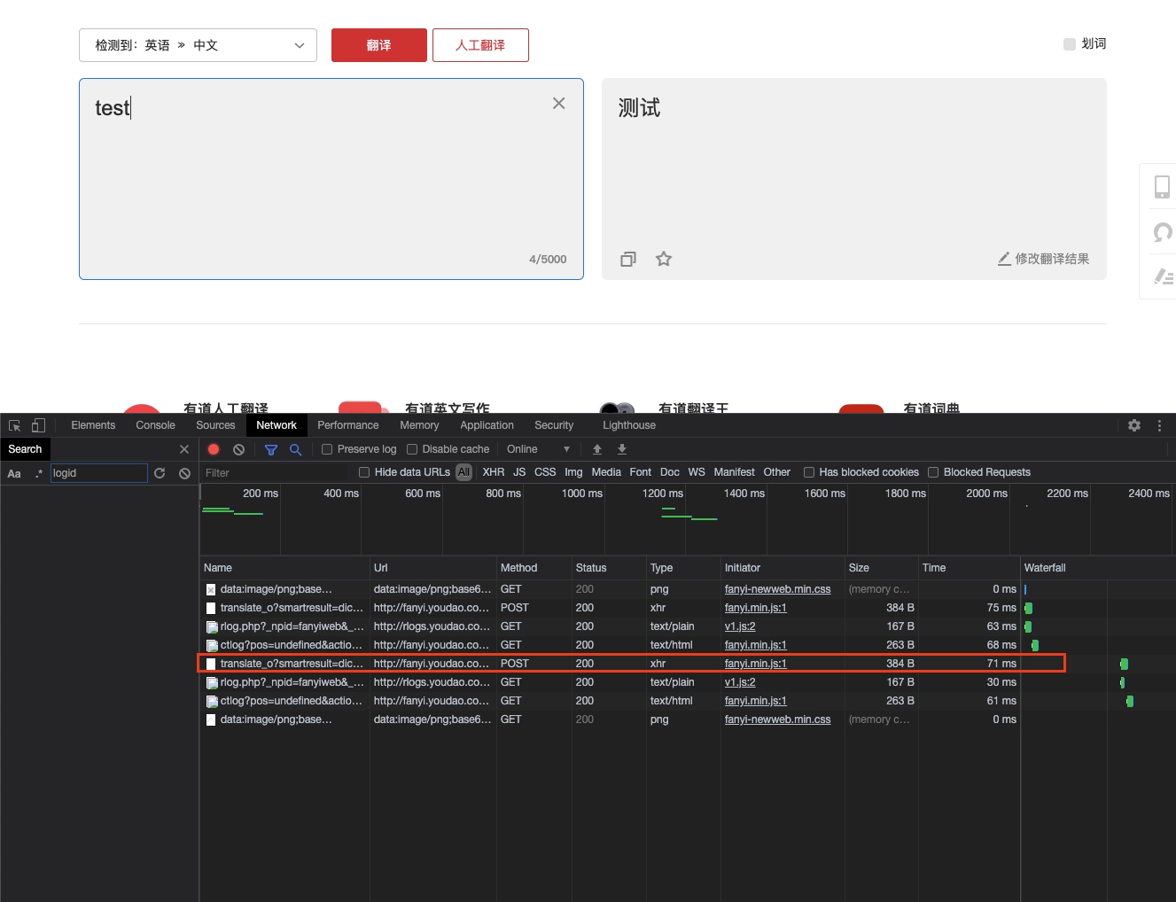Open the fanyi-newweb.min.css initiator link in first row
This screenshot has height=902, width=1176.
pos(777,589)
